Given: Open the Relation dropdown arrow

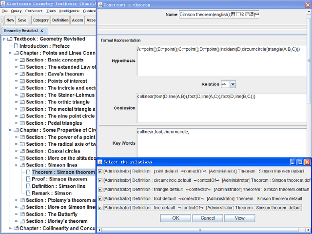Looking at the screenshot, I should (x=233, y=84).
